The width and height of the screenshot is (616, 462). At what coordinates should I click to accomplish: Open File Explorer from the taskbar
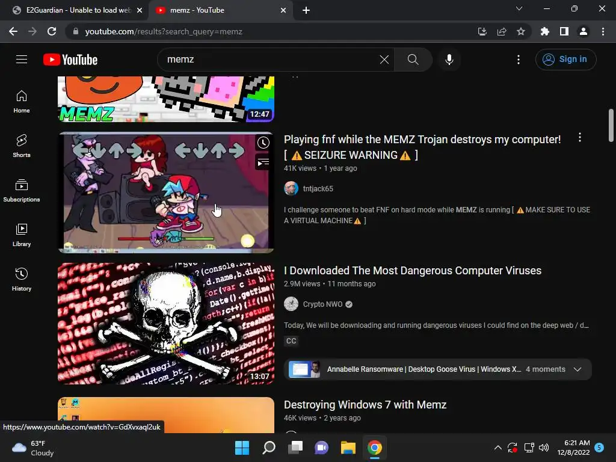[x=348, y=448]
